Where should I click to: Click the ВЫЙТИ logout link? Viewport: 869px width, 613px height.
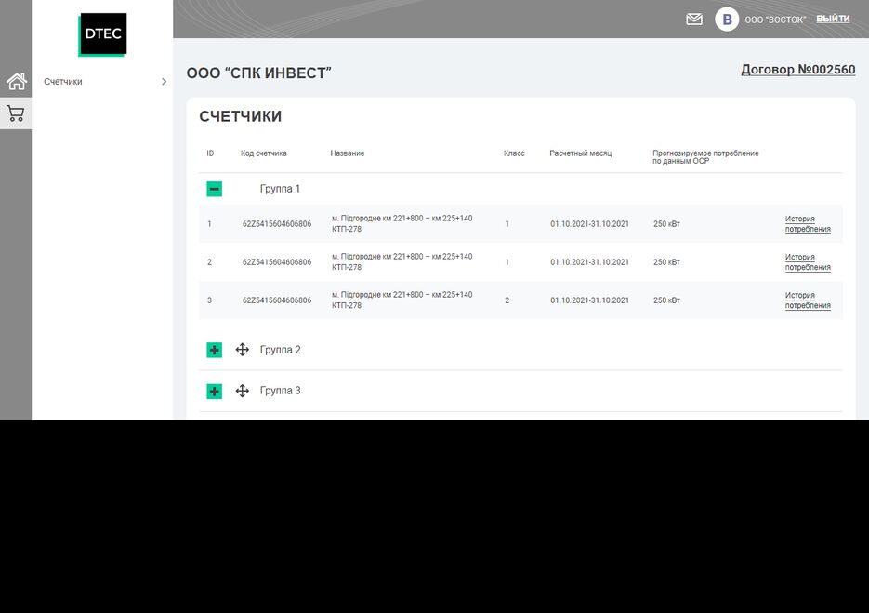[x=833, y=19]
